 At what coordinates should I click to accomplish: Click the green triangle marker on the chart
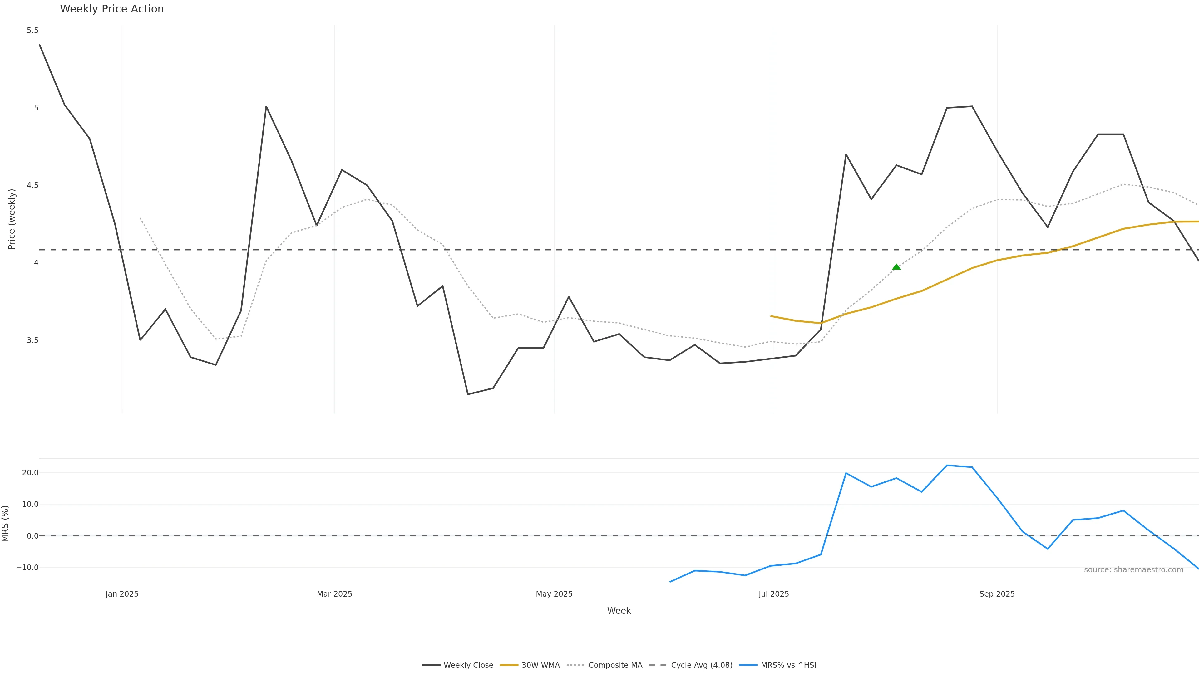(x=896, y=267)
